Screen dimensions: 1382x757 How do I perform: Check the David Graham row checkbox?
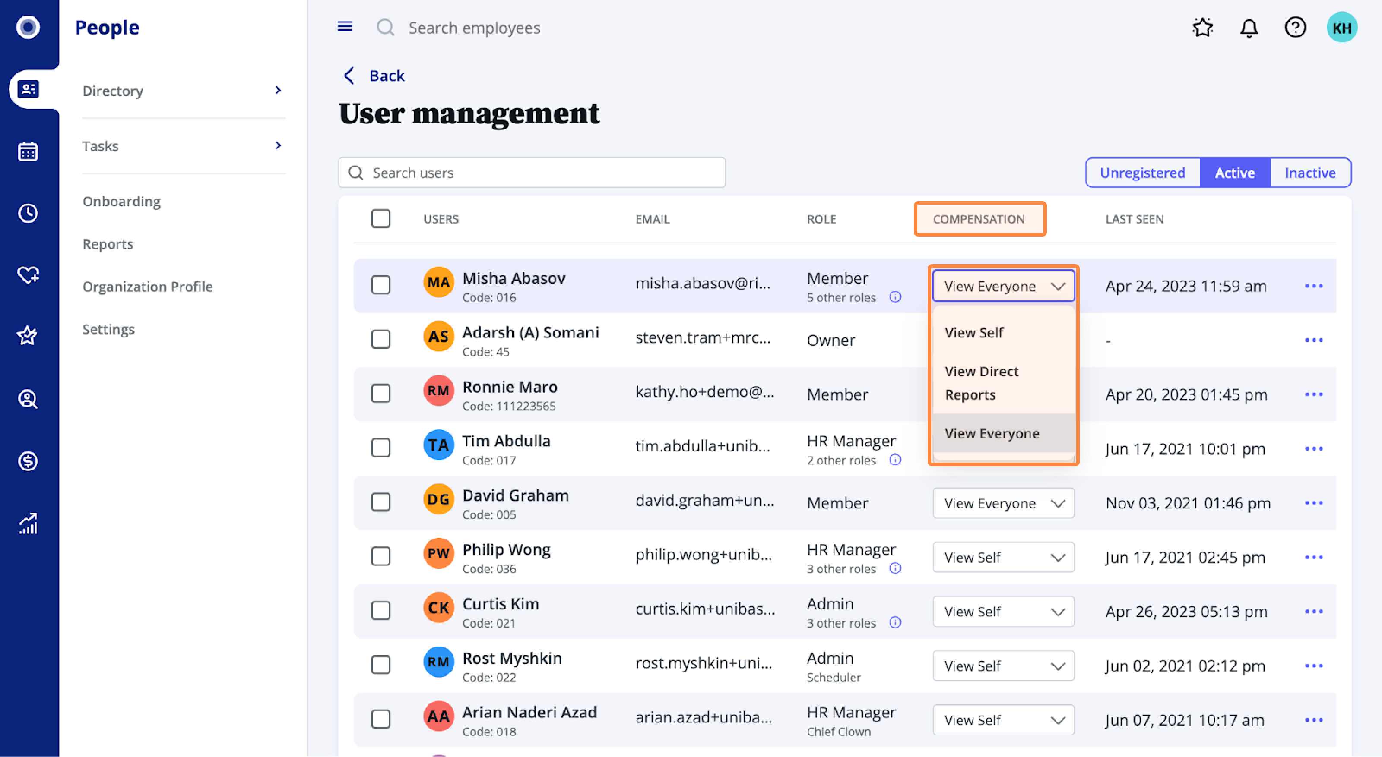pyautogui.click(x=381, y=502)
